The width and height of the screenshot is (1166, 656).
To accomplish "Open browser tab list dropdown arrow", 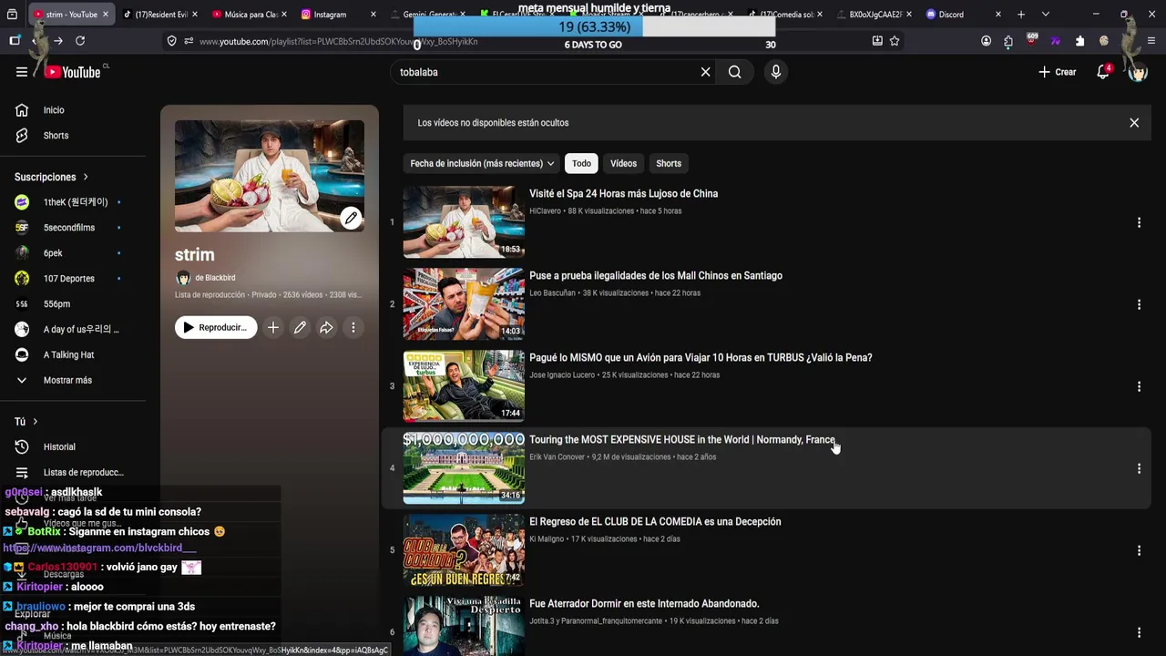I will coord(1045,15).
